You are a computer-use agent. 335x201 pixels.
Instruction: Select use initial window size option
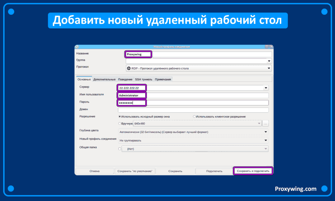click(x=120, y=117)
